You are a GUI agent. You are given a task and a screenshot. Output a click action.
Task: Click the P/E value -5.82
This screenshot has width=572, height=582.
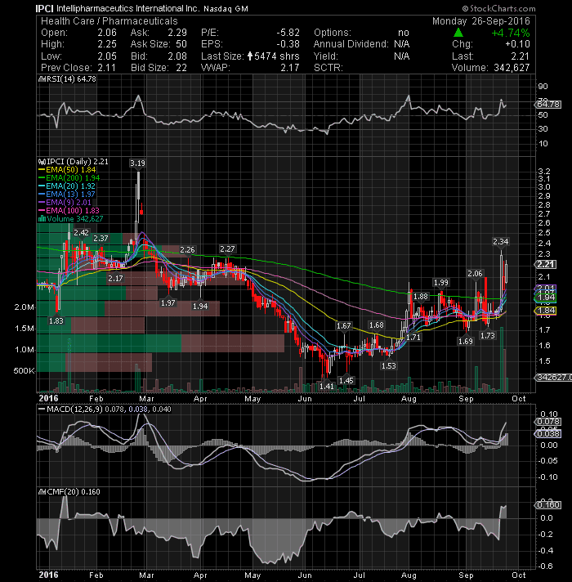tap(288, 33)
